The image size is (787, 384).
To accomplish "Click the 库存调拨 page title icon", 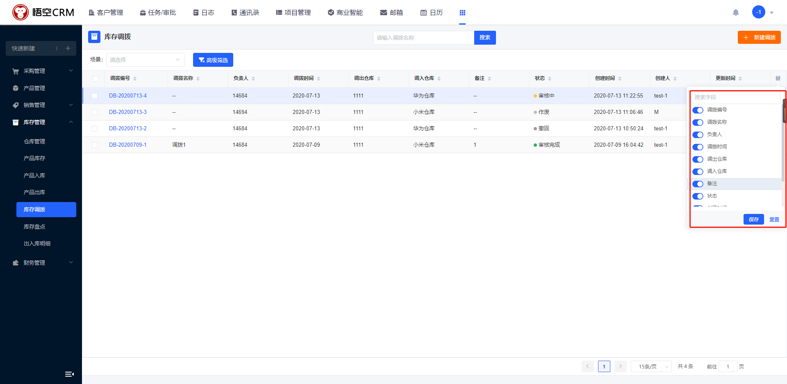I will 94,37.
